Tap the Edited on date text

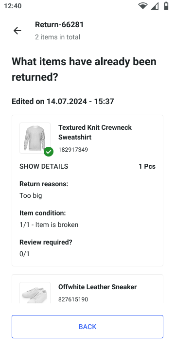(x=63, y=101)
